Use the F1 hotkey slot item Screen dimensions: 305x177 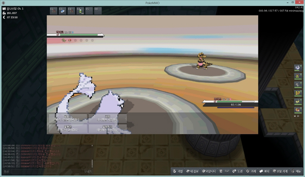[x=54, y=11]
